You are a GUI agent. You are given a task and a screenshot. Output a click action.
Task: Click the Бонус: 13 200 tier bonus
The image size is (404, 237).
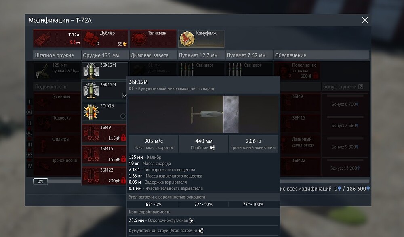[x=345, y=168]
